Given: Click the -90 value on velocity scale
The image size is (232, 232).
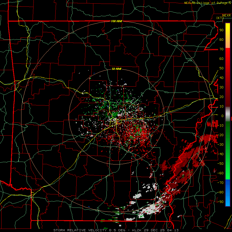Looking at the screenshot, I should pyautogui.click(x=220, y=202).
